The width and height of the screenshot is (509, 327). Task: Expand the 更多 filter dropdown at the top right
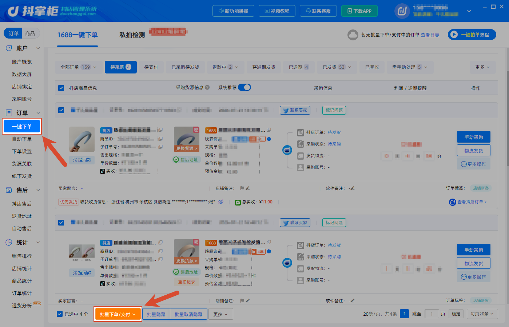point(483,67)
